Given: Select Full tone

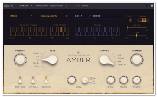Looking at the screenshot, I should click(37, 57).
